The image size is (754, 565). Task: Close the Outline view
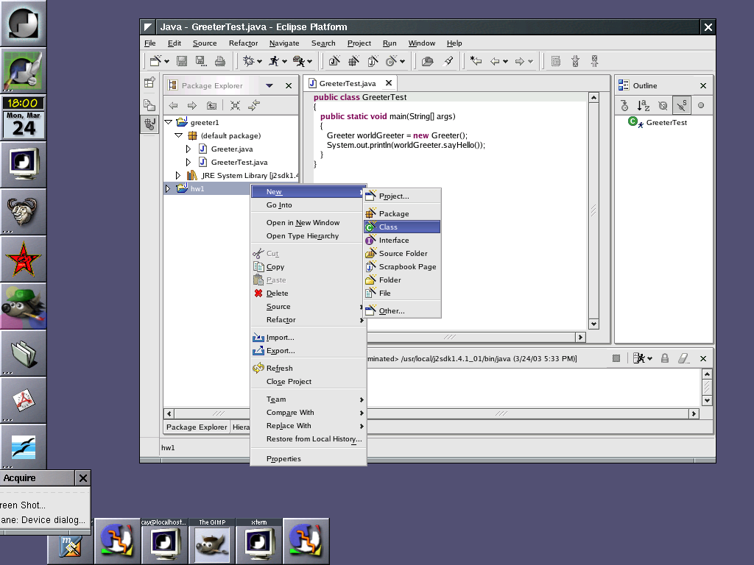coord(703,85)
